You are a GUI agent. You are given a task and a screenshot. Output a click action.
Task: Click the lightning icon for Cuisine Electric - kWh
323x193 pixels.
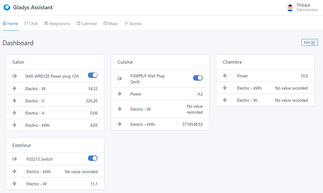click(x=120, y=124)
